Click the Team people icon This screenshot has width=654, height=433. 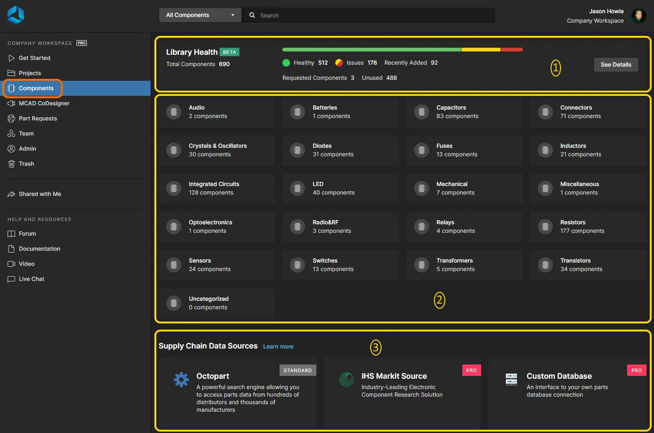[x=11, y=134]
